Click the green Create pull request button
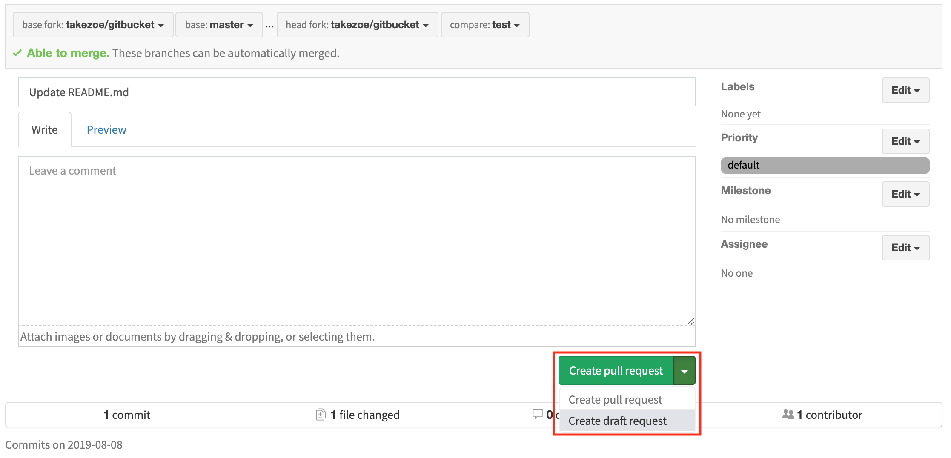 (x=616, y=370)
